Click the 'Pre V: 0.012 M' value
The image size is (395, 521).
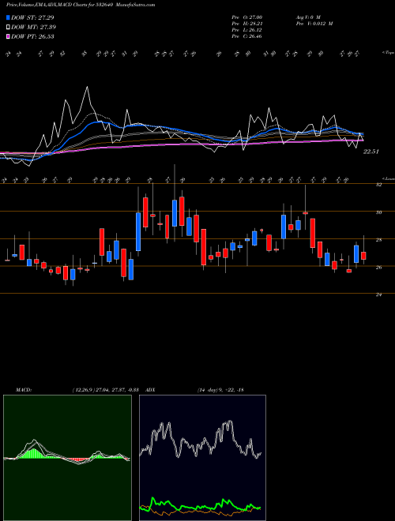(x=314, y=24)
